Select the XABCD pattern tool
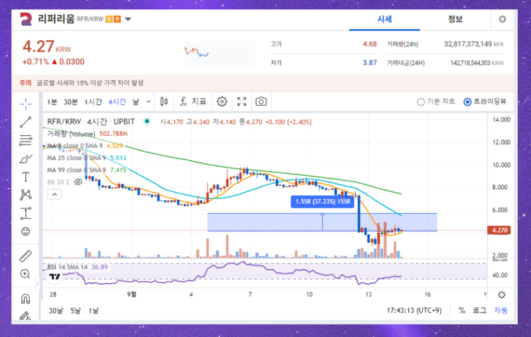This screenshot has width=531, height=337. click(x=25, y=194)
